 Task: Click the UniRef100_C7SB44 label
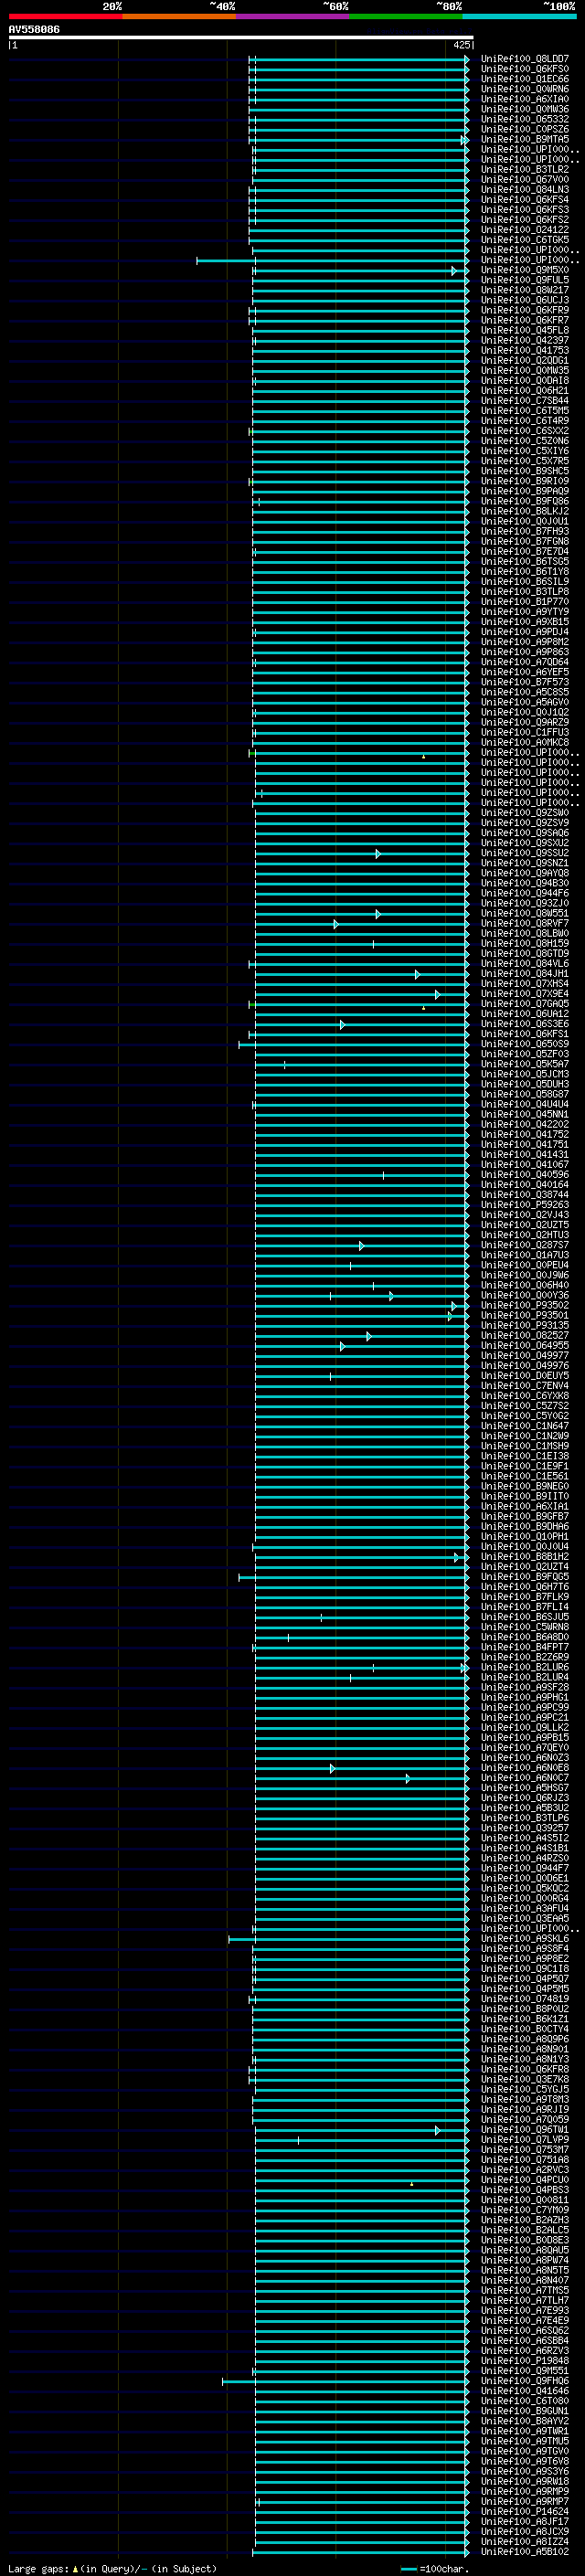[525, 401]
